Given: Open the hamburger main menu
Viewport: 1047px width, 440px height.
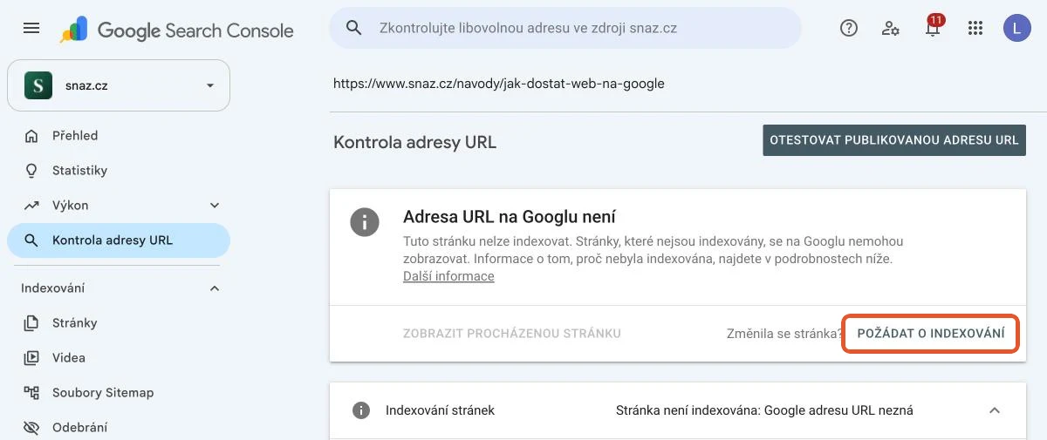Looking at the screenshot, I should (31, 29).
